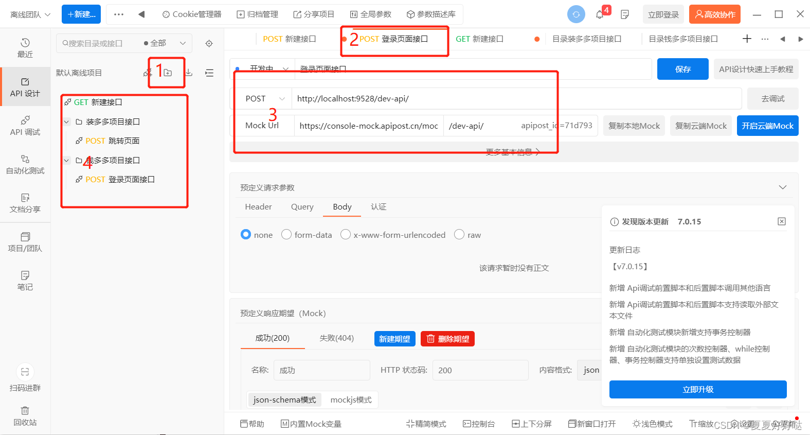Toggle 浅色模式 light mode in bottom bar
The image size is (810, 435).
pyautogui.click(x=652, y=424)
